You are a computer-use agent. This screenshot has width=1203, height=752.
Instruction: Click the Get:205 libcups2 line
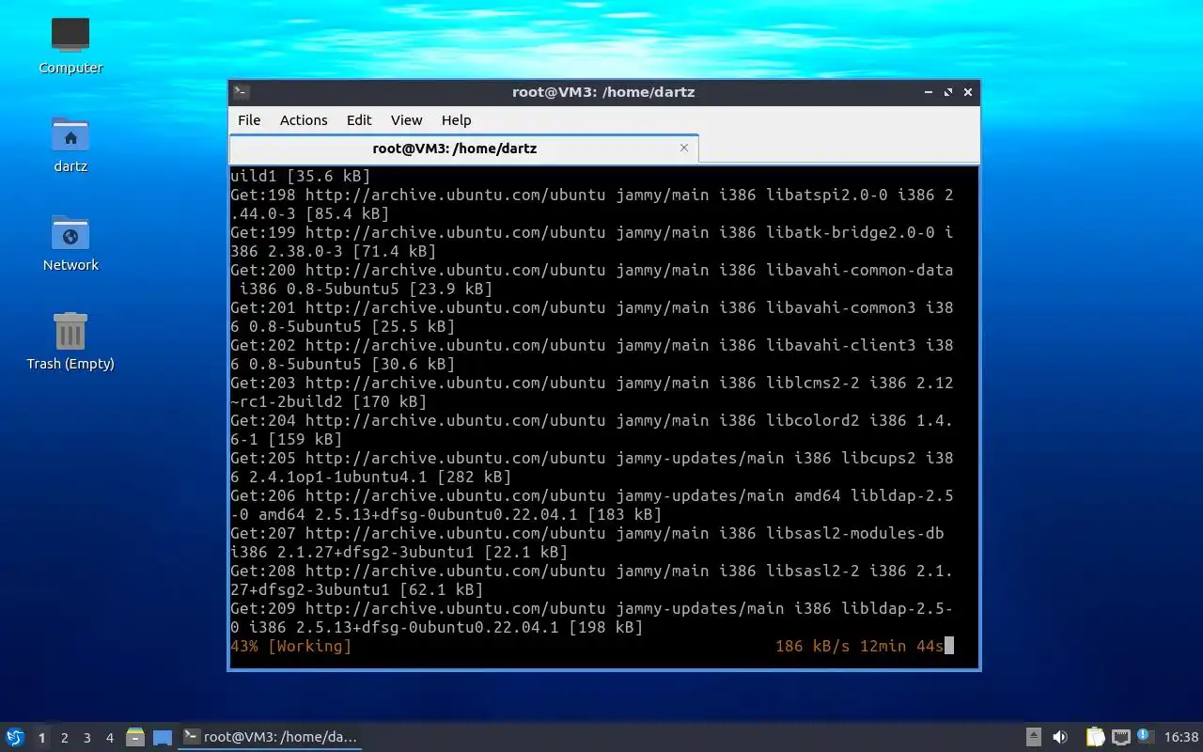click(x=592, y=467)
